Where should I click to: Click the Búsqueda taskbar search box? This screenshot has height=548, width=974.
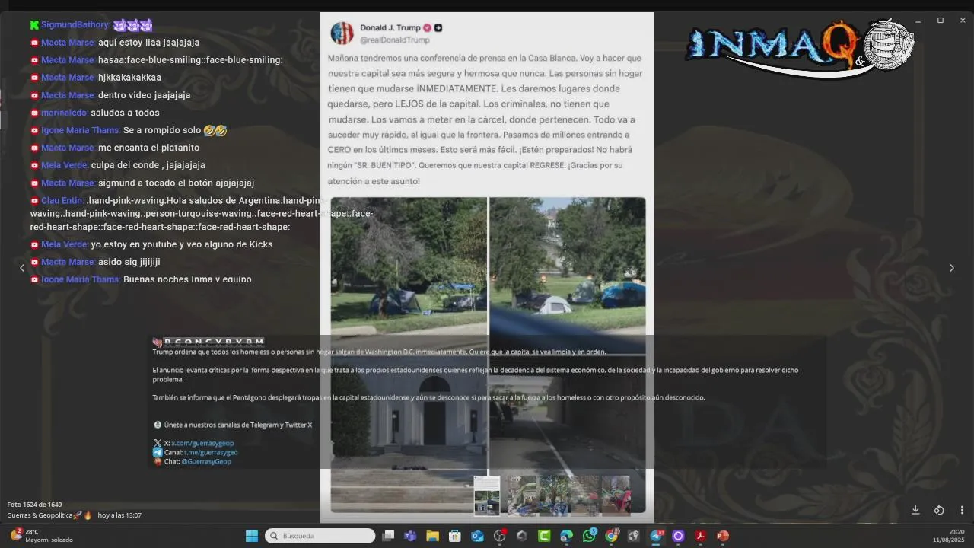[x=320, y=536]
